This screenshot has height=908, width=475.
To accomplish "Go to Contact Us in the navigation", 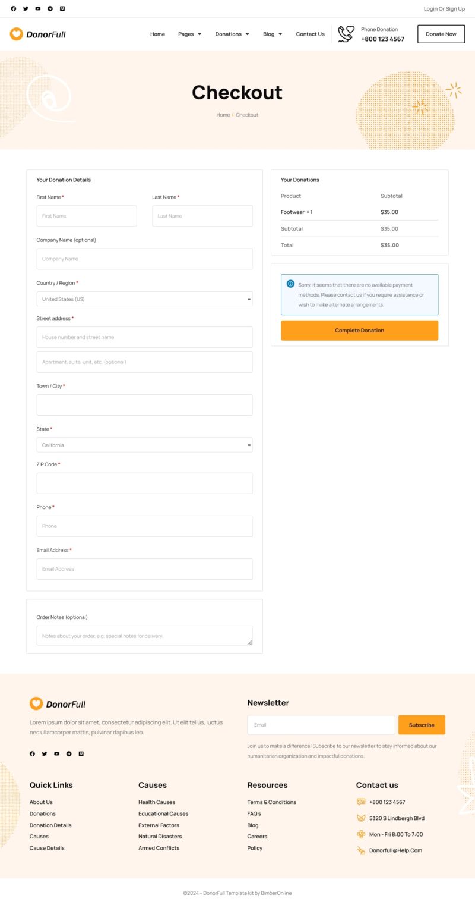I will pyautogui.click(x=310, y=34).
